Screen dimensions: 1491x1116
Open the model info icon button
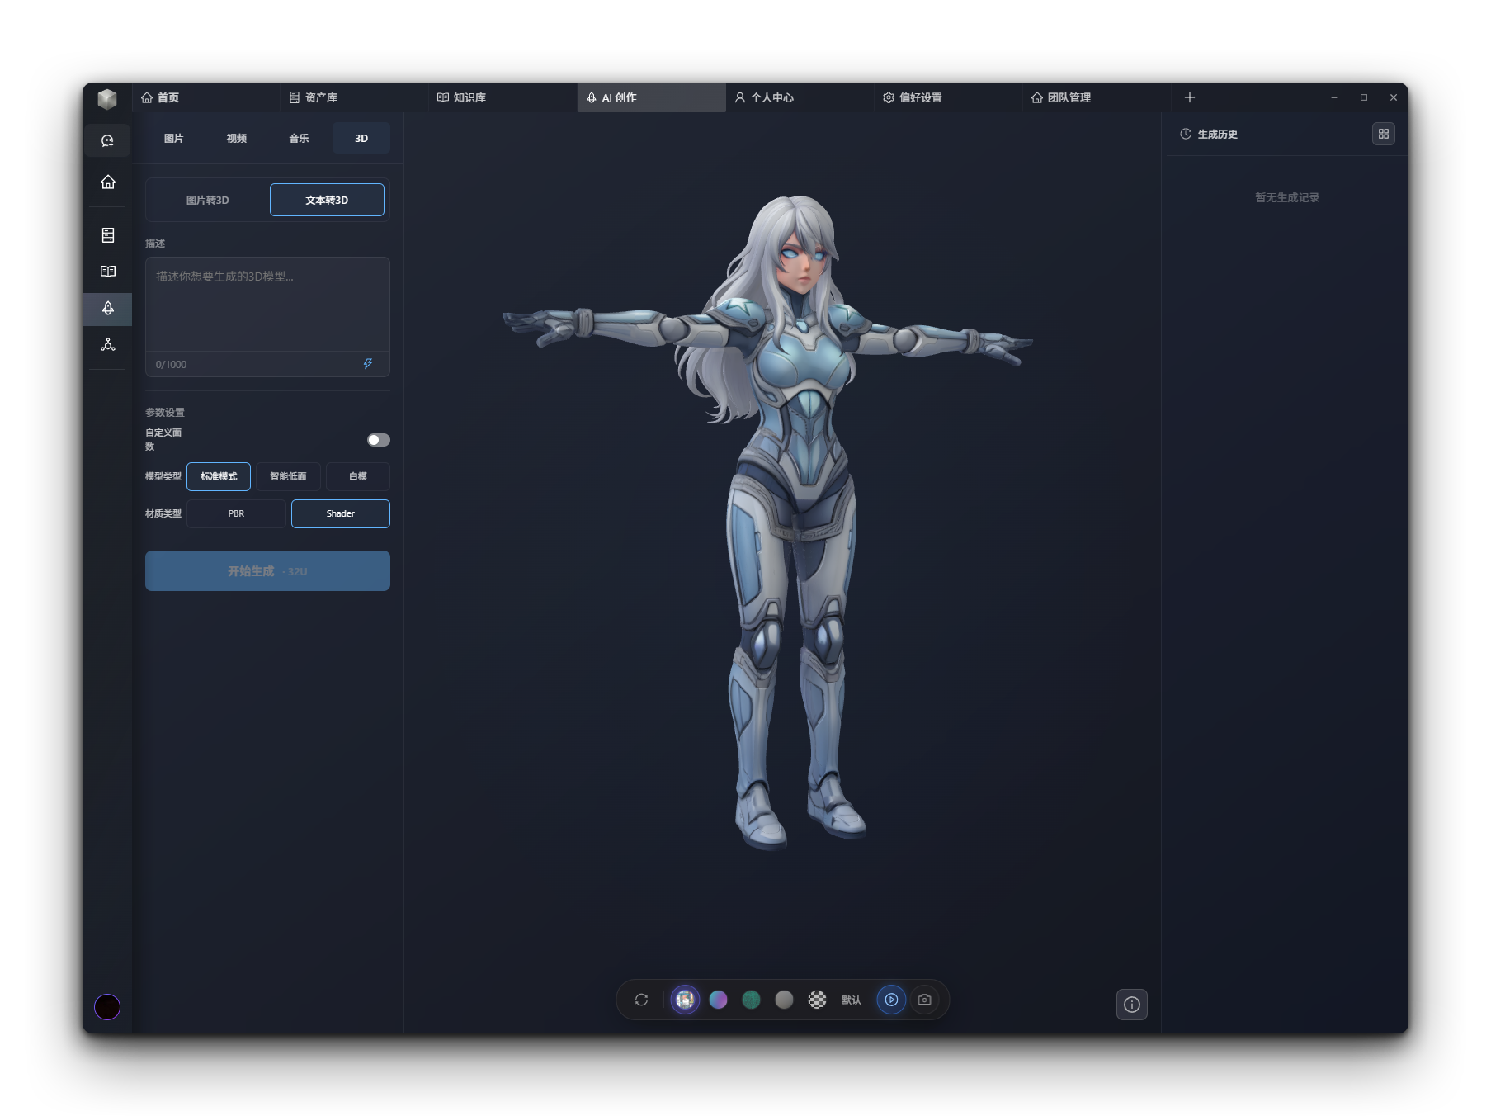tap(1131, 1005)
